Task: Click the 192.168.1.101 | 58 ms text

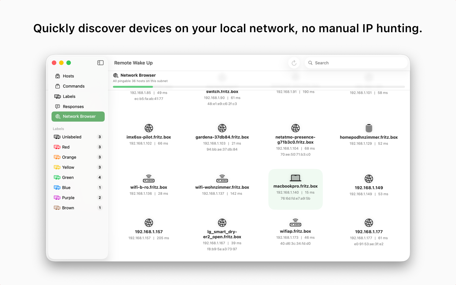Action: point(369,93)
